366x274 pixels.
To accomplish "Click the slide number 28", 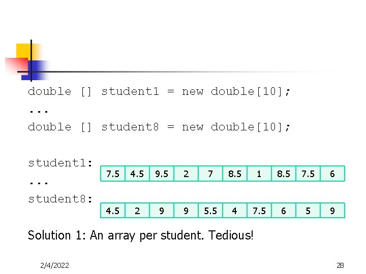I will (340, 265).
